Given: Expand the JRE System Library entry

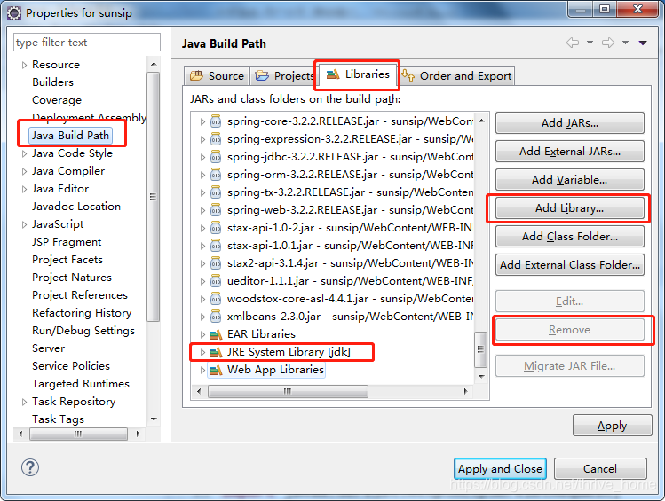Looking at the screenshot, I should [202, 352].
